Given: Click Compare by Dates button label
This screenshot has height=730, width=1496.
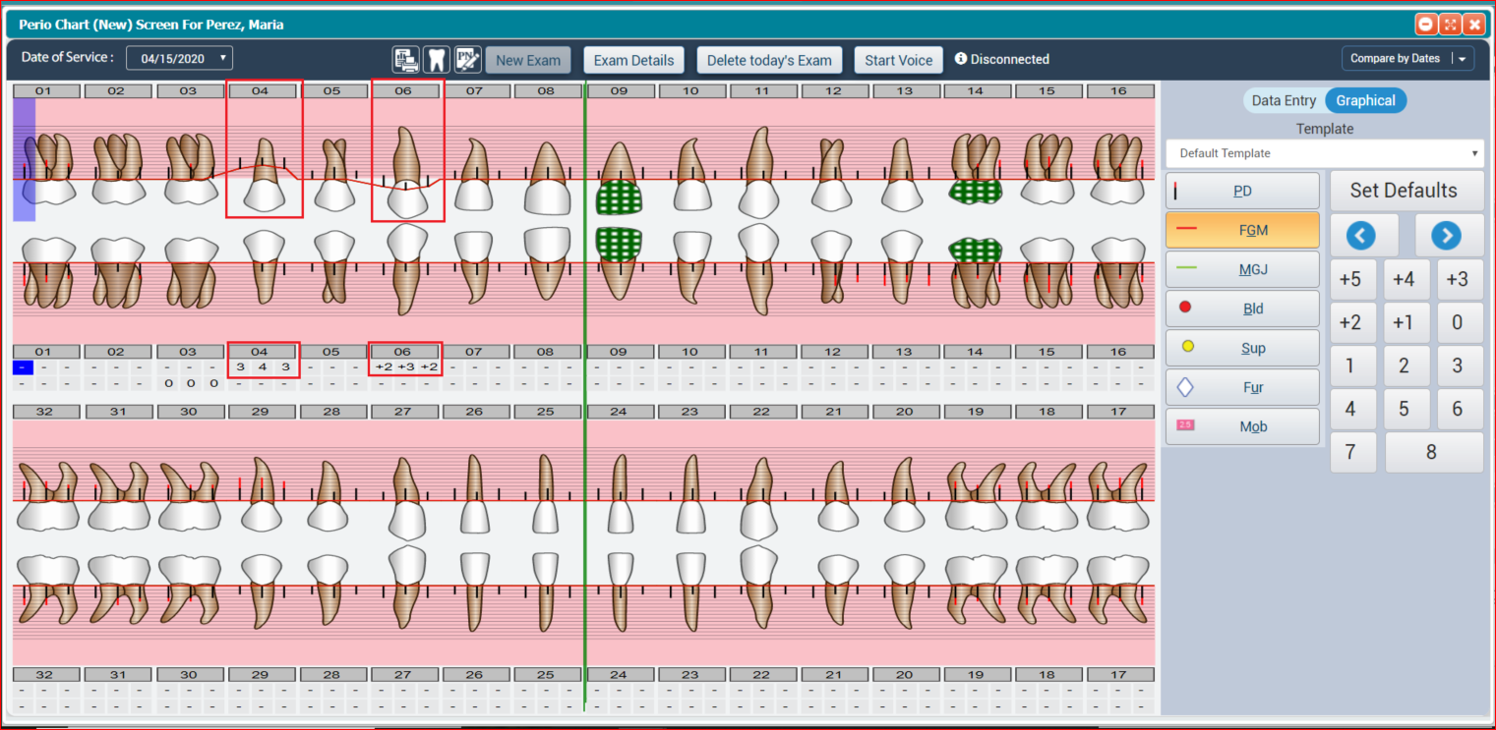Looking at the screenshot, I should pos(1395,59).
